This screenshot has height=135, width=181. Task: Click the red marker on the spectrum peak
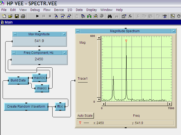click(126, 41)
